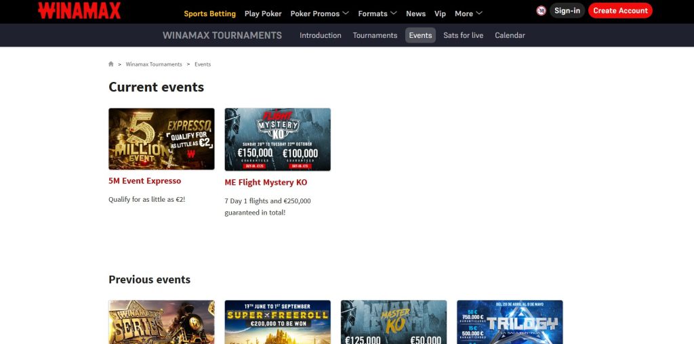Open the Calendar tab
694x344 pixels.
click(510, 35)
